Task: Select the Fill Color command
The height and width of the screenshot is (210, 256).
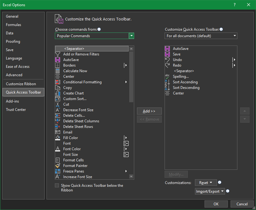Action: (70, 138)
